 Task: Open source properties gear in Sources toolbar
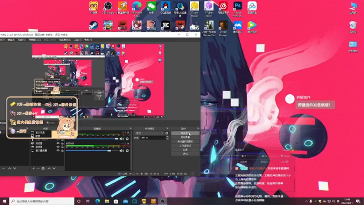(43, 168)
